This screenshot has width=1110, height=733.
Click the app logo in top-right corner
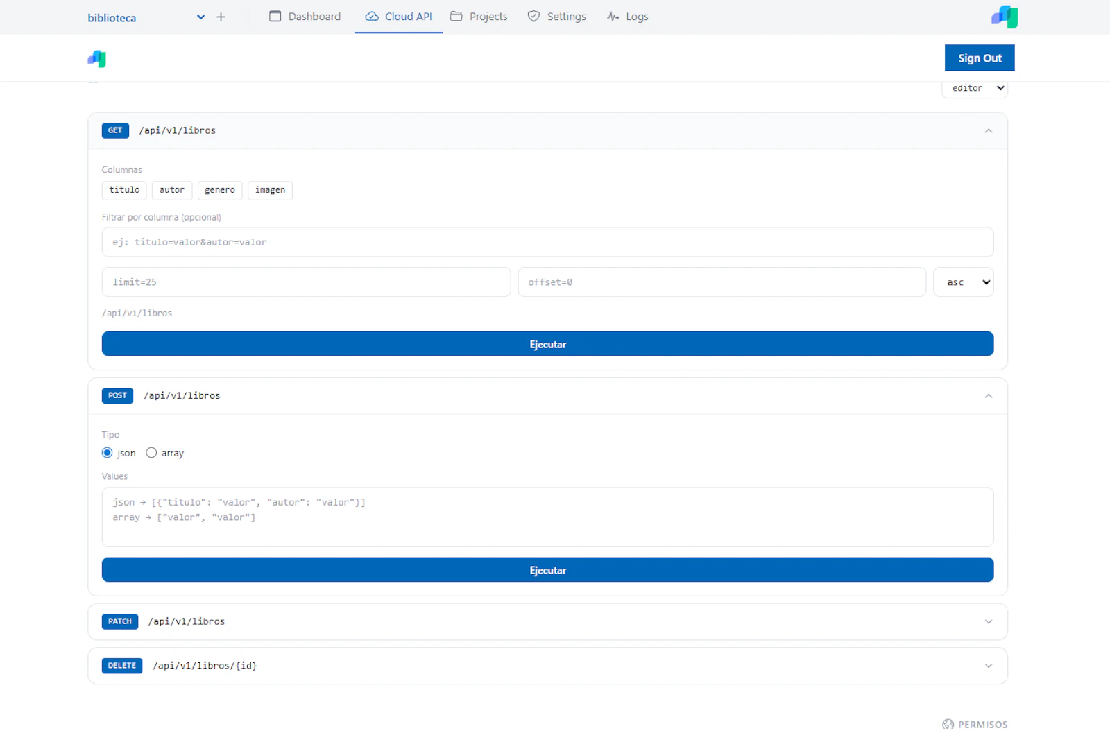(1005, 17)
